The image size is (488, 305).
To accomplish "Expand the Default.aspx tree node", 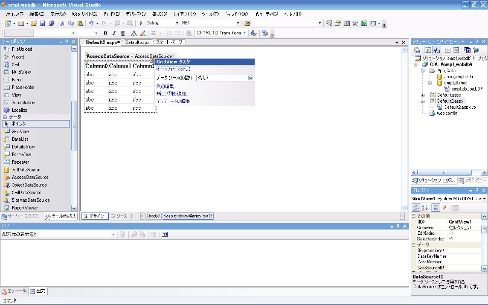I will point(422,95).
